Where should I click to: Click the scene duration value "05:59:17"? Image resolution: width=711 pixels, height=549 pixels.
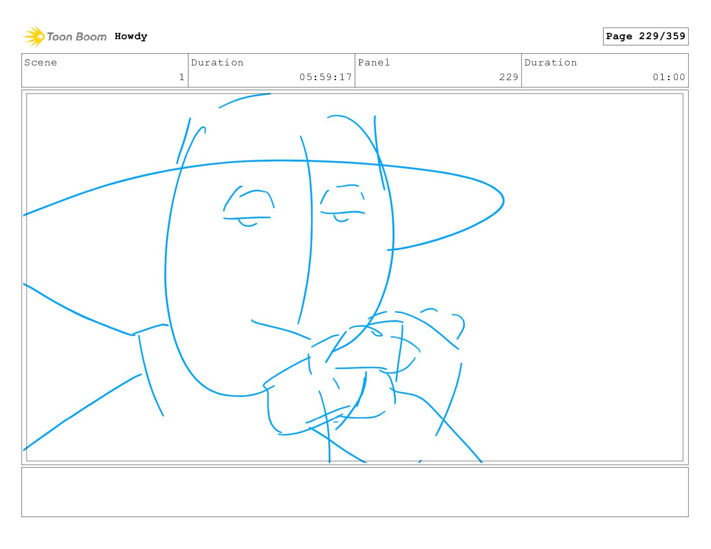[326, 77]
